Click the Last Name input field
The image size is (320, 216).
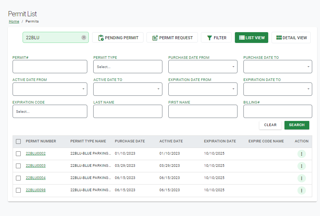click(x=128, y=111)
